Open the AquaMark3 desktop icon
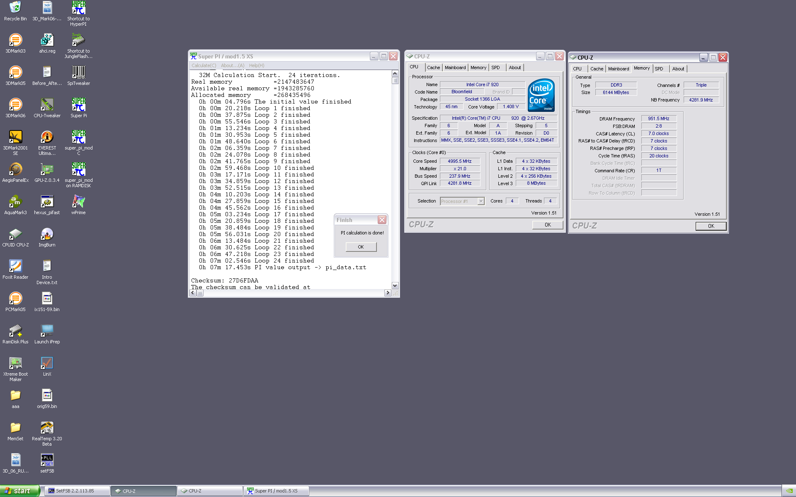 click(15, 205)
